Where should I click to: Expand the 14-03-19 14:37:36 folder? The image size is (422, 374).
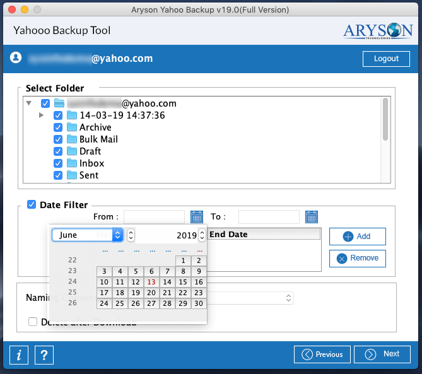click(41, 115)
